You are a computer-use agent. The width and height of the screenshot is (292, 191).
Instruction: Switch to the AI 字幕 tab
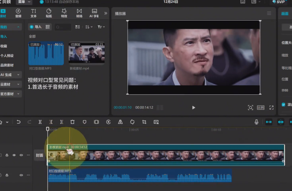(94, 13)
